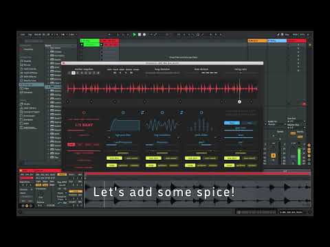Click upper yellow button under the bar spectrum module
Image resolution: width=330 pixels, height=247 pixels.
point(192,158)
